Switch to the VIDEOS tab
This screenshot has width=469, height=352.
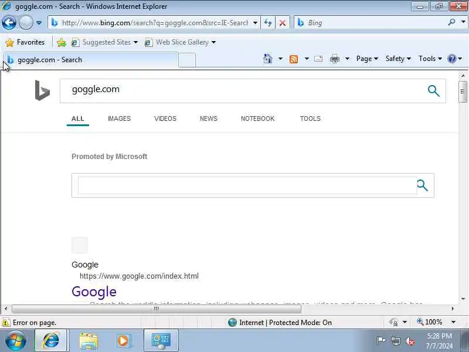point(165,119)
